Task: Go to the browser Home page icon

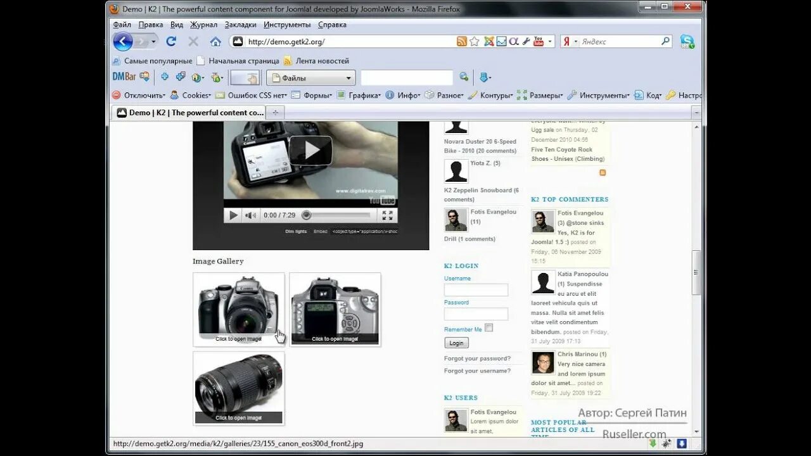Action: tap(215, 42)
